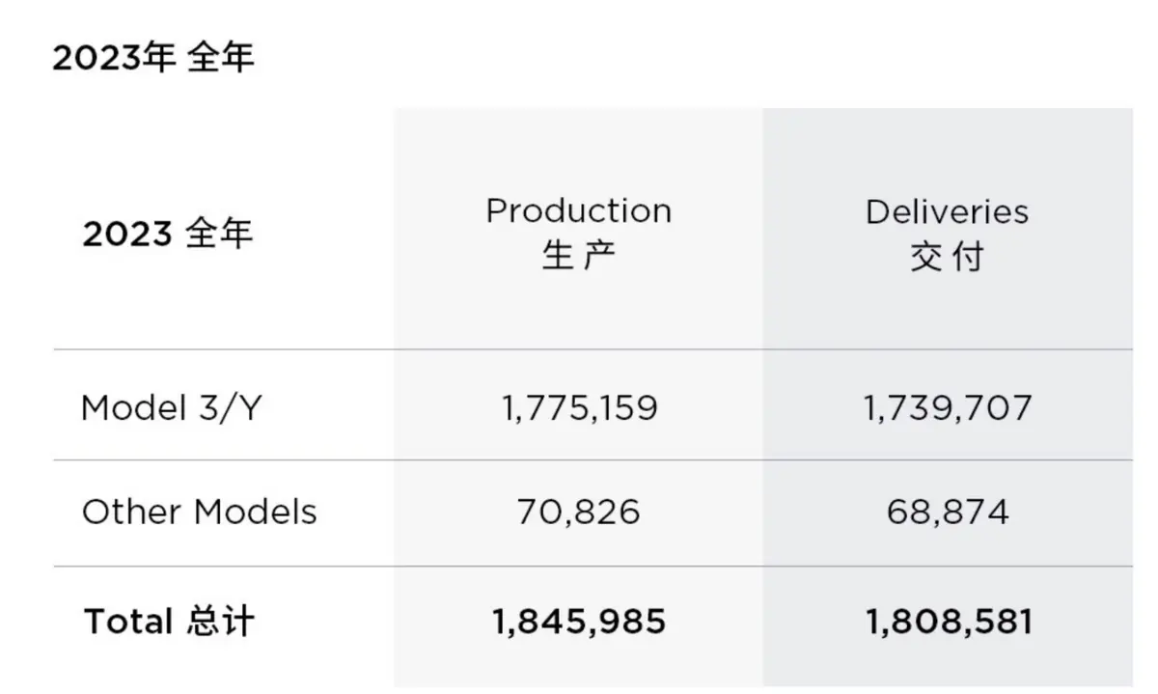The height and width of the screenshot is (694, 1158).
Task: Click the word Deliveries in header
Action: coord(947,211)
